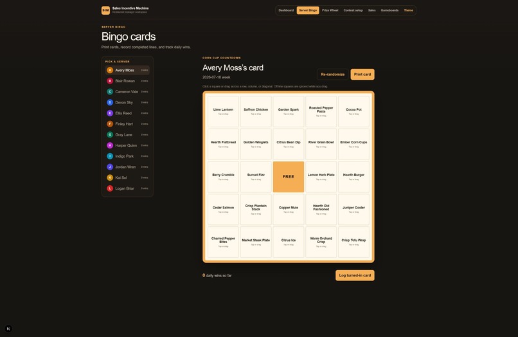Open the Gameboards tab
Screen dimensions: 518x337
coord(389,10)
